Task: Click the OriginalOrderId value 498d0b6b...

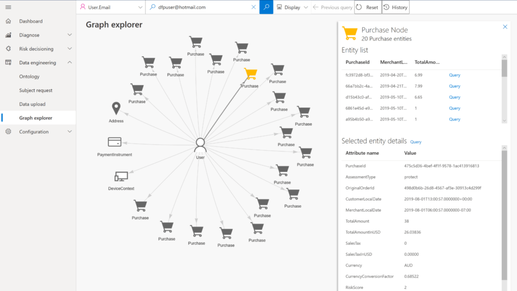Action: [x=442, y=188]
